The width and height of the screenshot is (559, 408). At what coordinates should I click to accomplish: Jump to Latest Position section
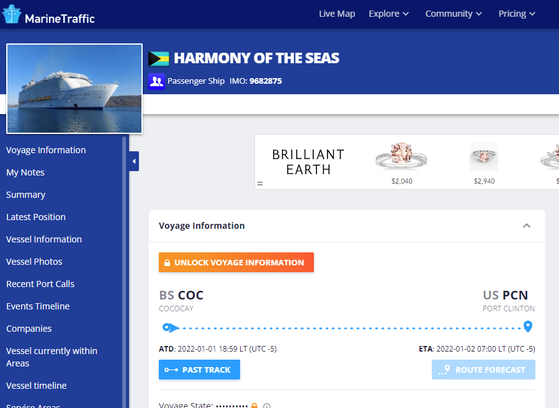click(36, 217)
